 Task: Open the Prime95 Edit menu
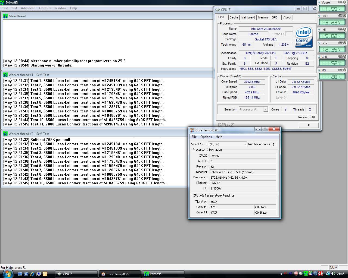pos(14,8)
